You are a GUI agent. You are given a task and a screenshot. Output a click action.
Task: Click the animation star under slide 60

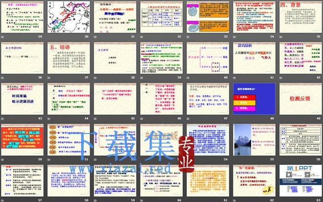(x=142, y=201)
